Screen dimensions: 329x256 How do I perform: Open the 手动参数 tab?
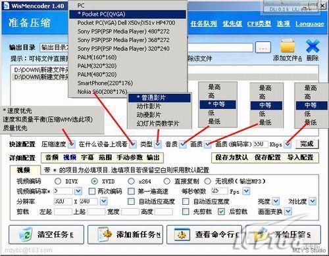(130, 158)
